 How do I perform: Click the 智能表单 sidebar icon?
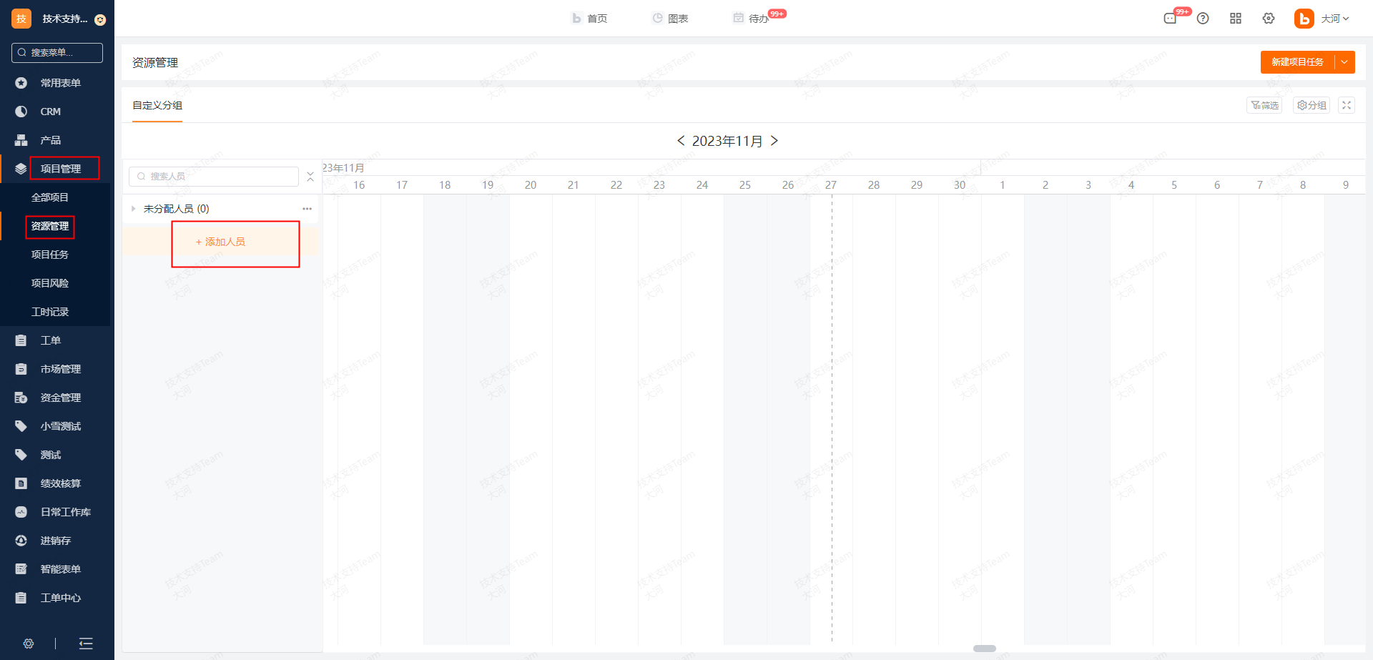pyautogui.click(x=21, y=569)
